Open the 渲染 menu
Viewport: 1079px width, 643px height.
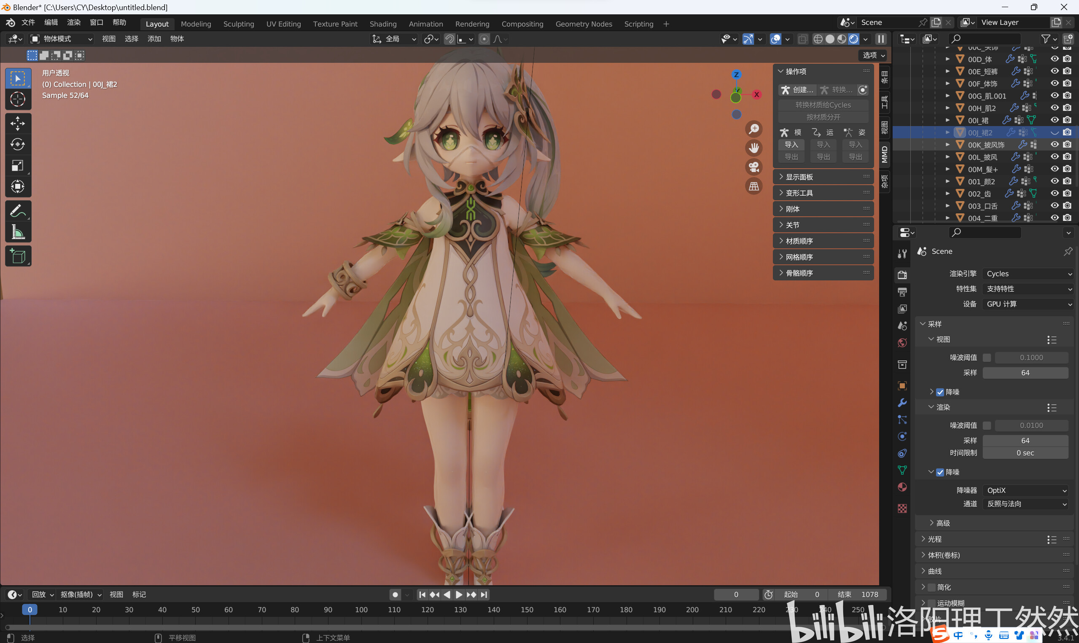click(74, 22)
